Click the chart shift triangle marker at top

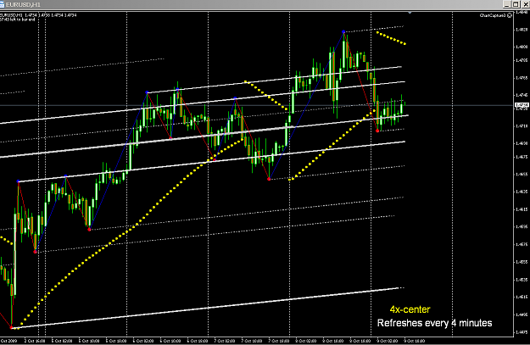410,13
